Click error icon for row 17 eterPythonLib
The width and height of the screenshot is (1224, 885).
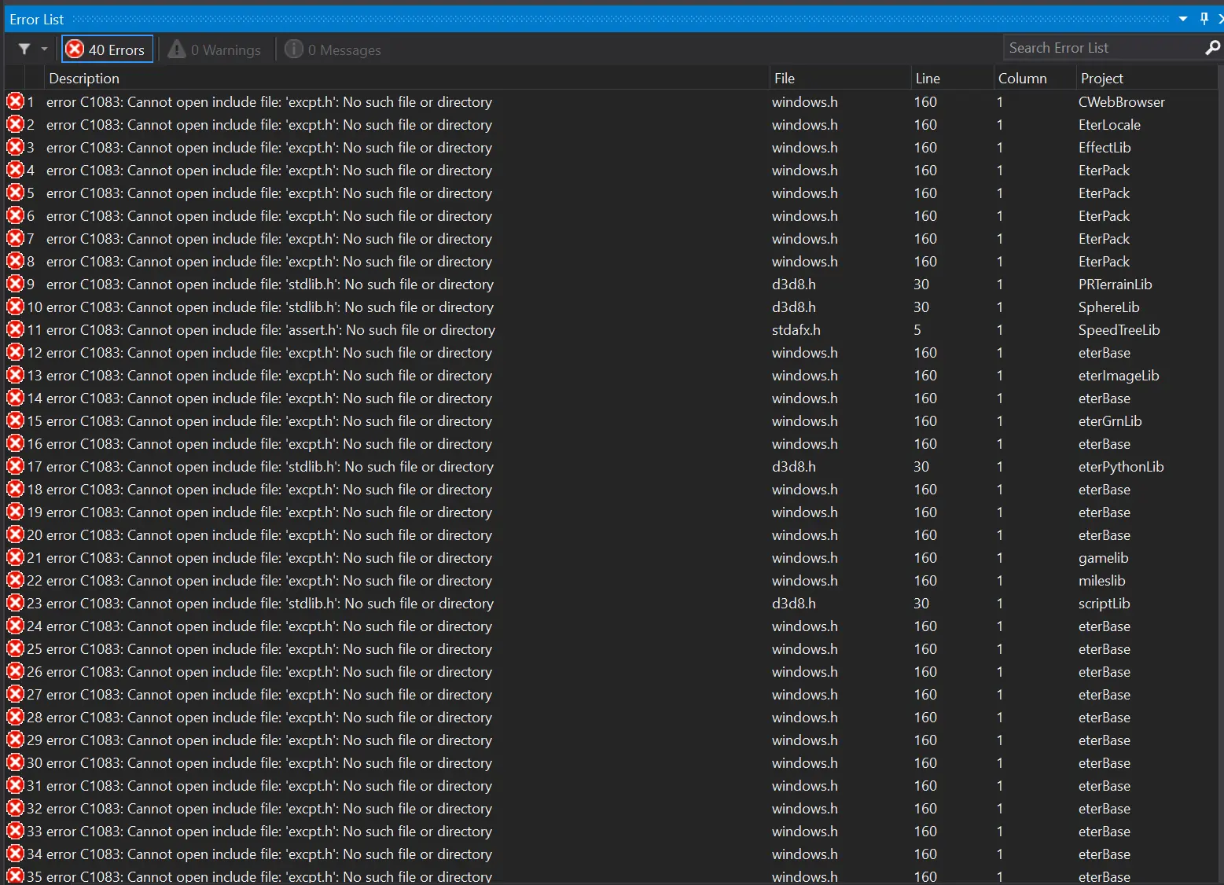pos(15,466)
